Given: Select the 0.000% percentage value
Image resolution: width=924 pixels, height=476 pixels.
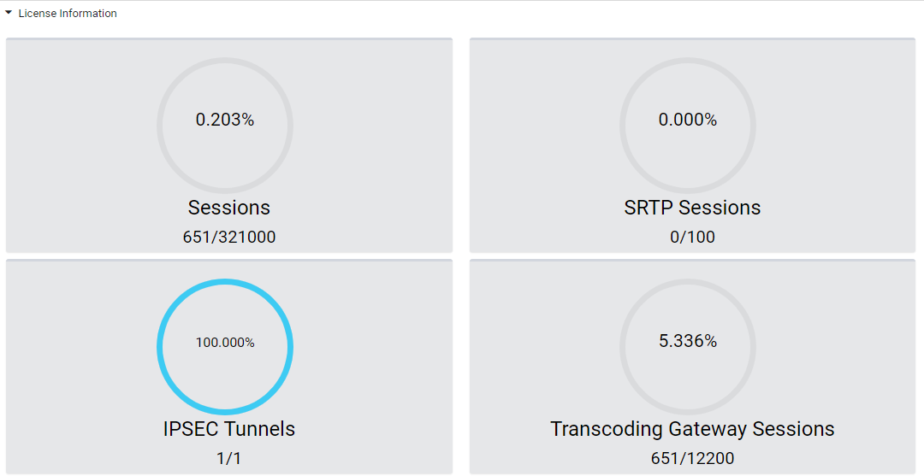Looking at the screenshot, I should pyautogui.click(x=688, y=120).
